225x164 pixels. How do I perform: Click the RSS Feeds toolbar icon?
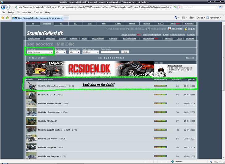point(183,18)
